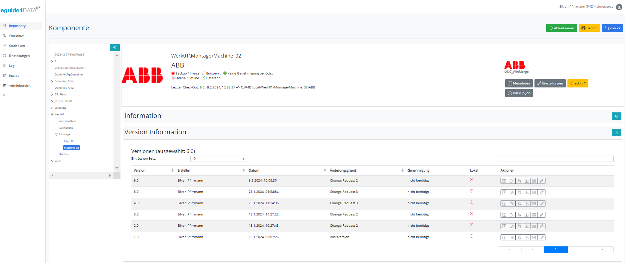
Task: Click download icon for version 4.0
Action: pyautogui.click(x=526, y=204)
